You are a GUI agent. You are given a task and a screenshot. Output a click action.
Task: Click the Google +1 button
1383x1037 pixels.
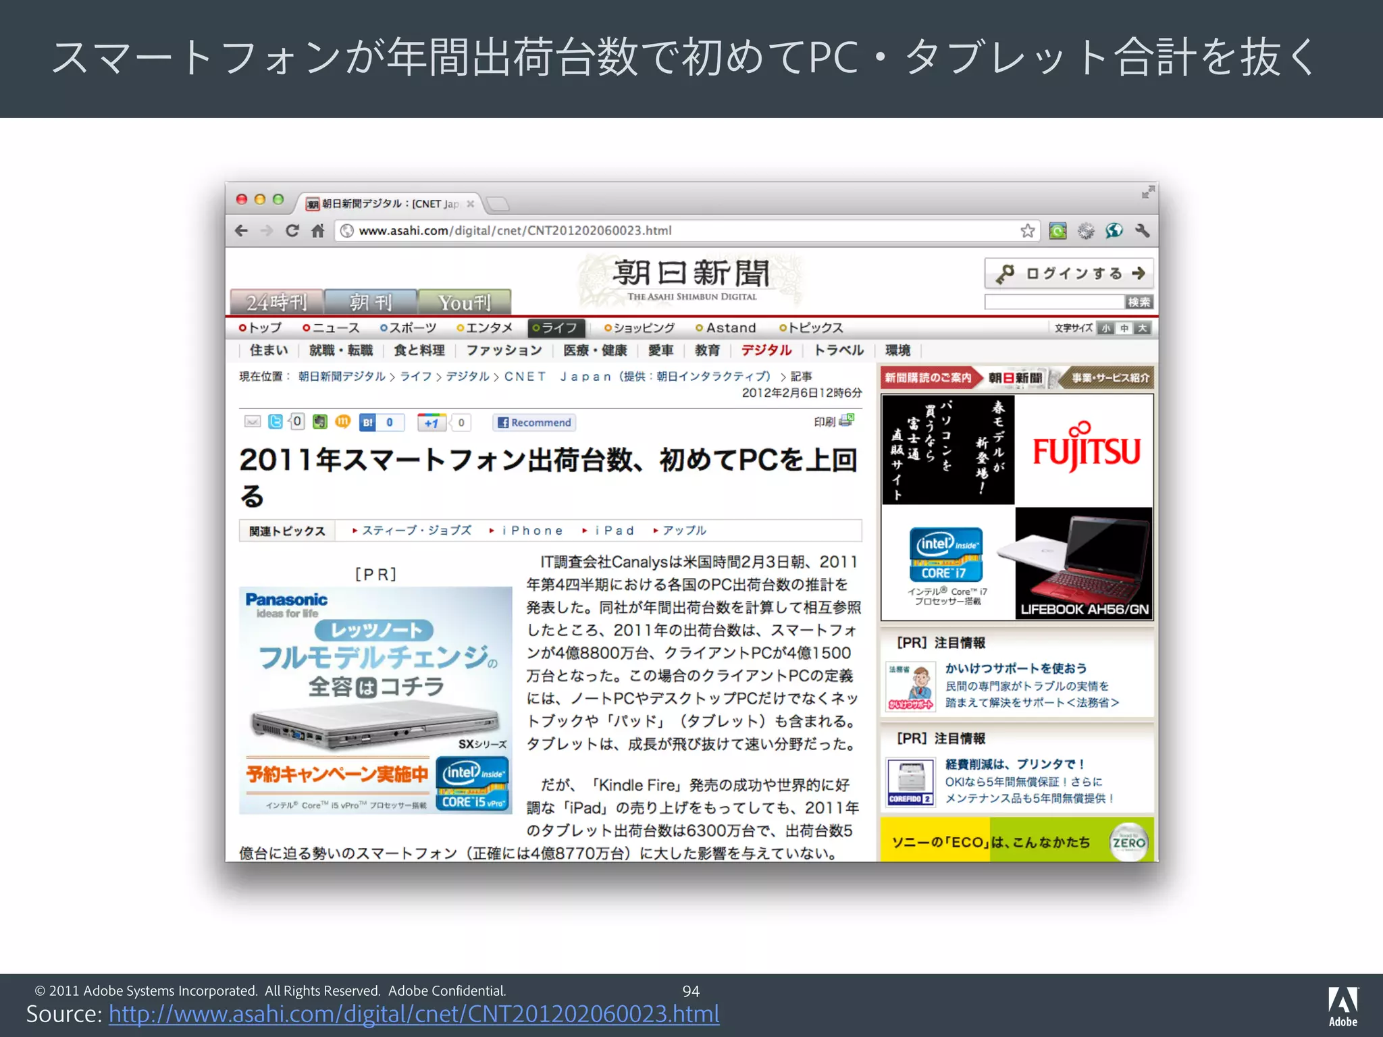pos(432,423)
